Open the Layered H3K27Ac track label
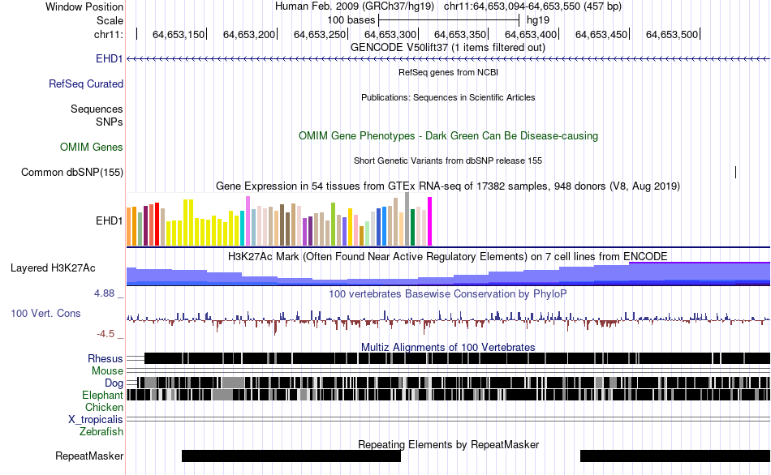 tap(53, 268)
